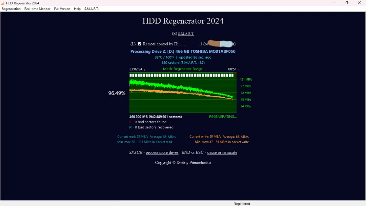
Task: Click the HDD Regenerator app icon in title bar
Action: tap(3, 3)
